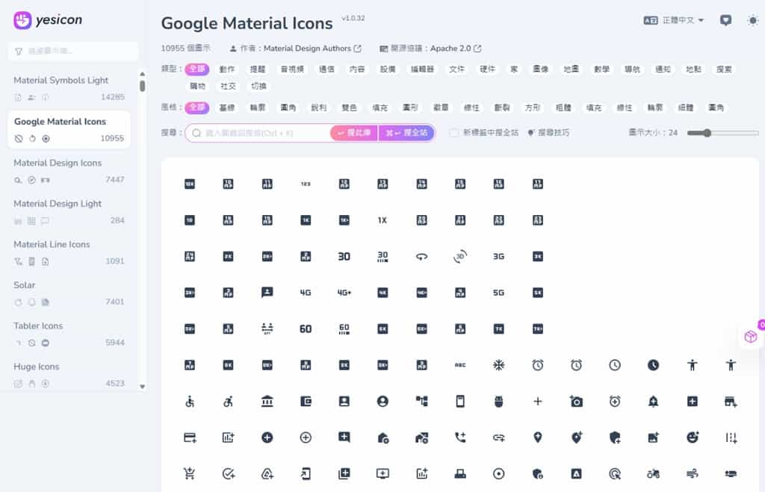Image resolution: width=765 pixels, height=492 pixels.
Task: Choose the air wind icon
Action: pos(692,473)
